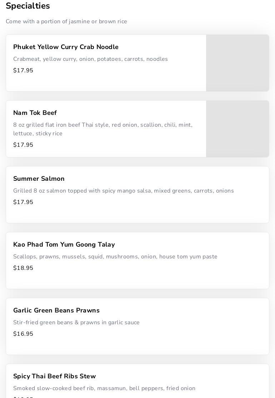Select the Nam Tok Beef title
Viewport: 275px width, 398px height.
click(35, 113)
